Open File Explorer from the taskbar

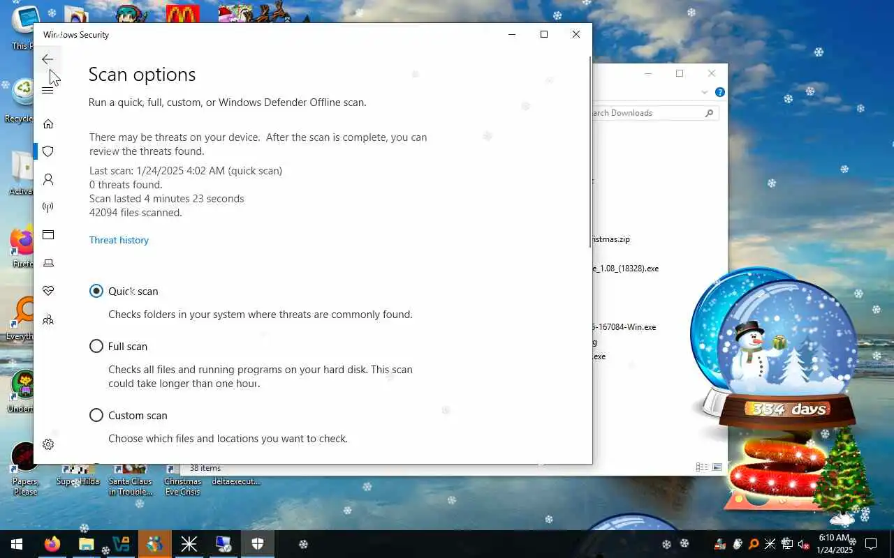pos(87,544)
